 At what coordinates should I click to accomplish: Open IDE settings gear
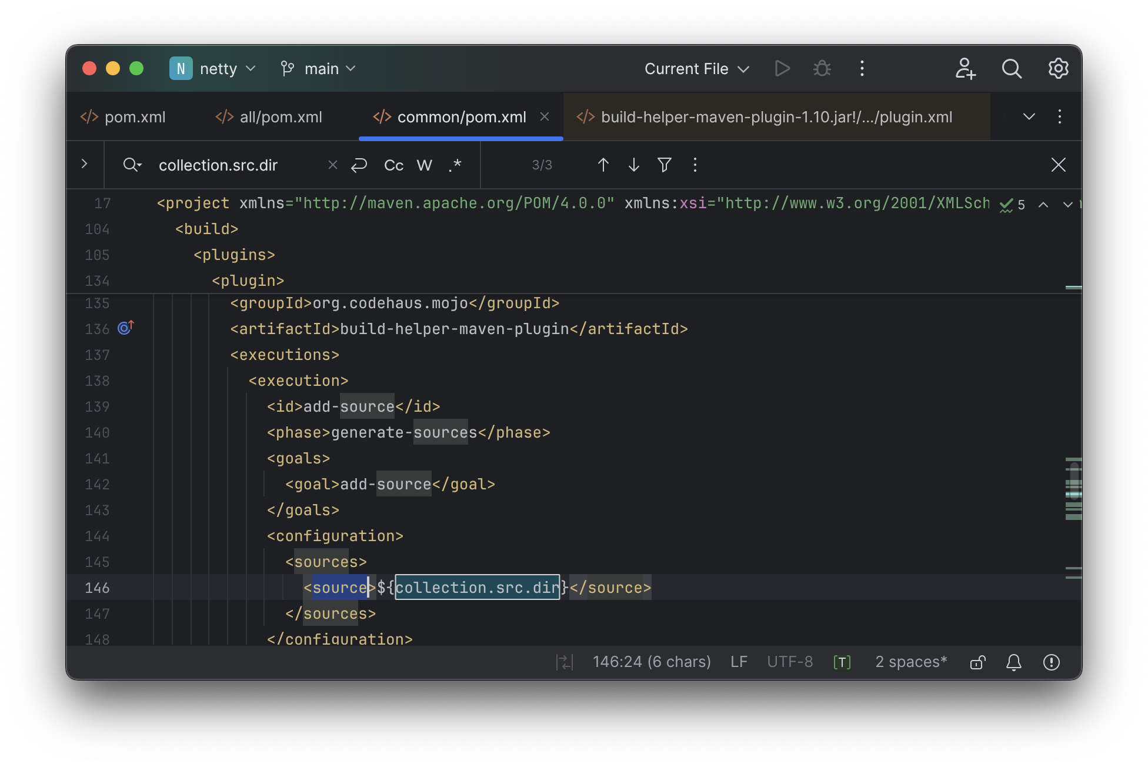coord(1058,68)
